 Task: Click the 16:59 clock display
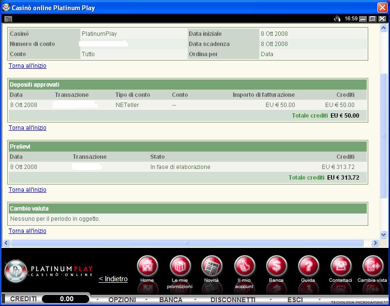click(351, 19)
